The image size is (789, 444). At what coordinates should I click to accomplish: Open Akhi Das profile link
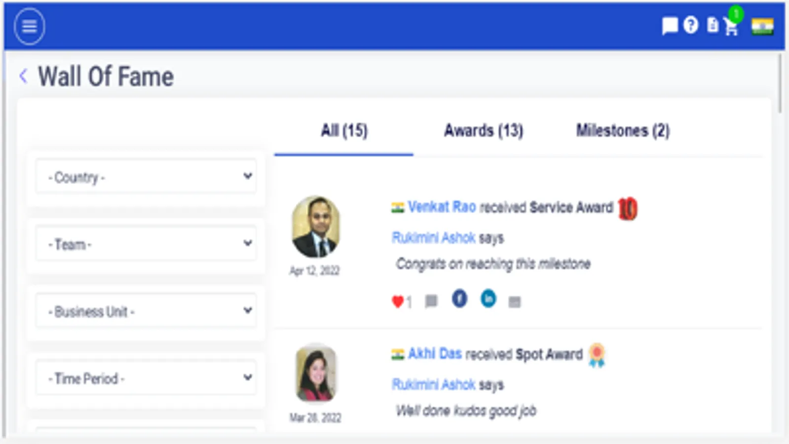coord(435,354)
